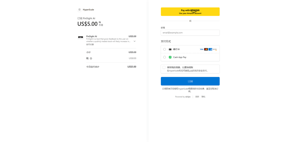The width and height of the screenshot is (297, 142).
Task: Open the underlined Link hyperlink
Action: (x=191, y=71)
